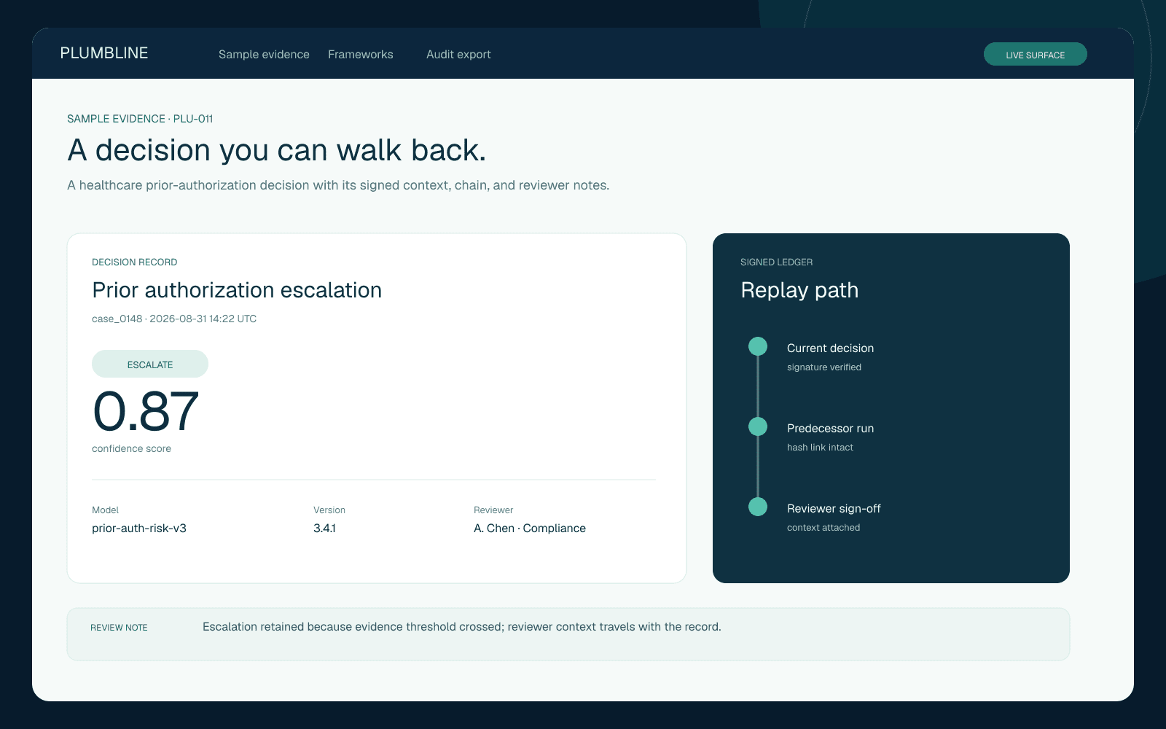
Task: Open the Audit export page
Action: (x=458, y=54)
